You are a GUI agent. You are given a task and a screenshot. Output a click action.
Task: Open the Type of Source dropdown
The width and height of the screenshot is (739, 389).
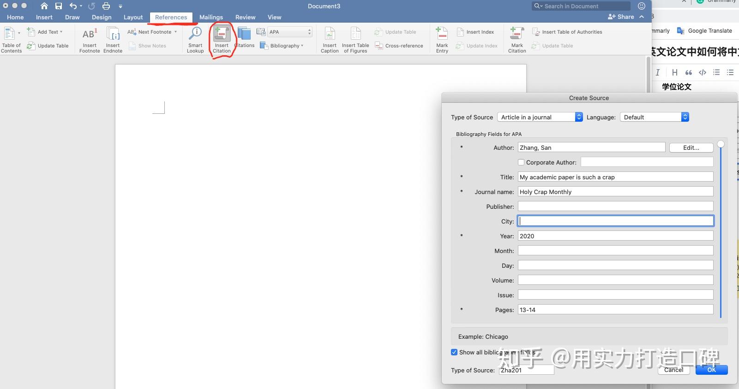pos(540,117)
